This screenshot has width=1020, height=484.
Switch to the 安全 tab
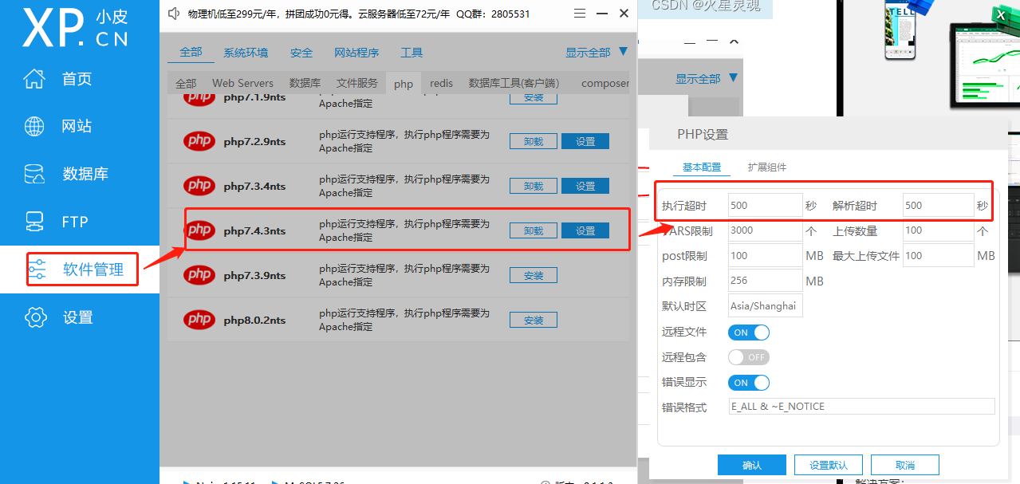tap(301, 53)
